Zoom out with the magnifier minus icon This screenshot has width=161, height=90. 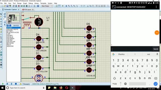[x=71, y=6]
